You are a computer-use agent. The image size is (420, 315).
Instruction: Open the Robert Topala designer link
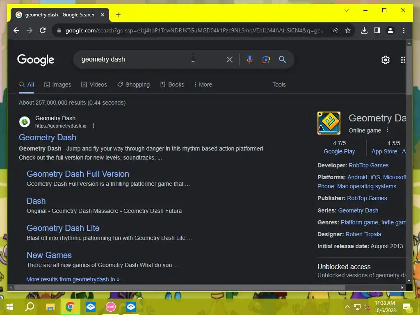pyautogui.click(x=363, y=234)
